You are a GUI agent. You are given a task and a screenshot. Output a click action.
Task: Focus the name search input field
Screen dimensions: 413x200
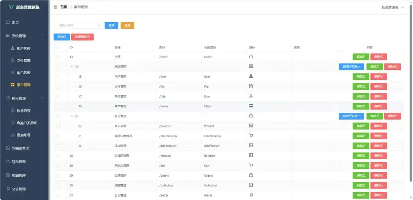79,25
